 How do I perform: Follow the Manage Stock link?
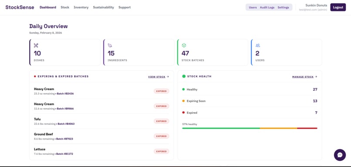pyautogui.click(x=305, y=77)
